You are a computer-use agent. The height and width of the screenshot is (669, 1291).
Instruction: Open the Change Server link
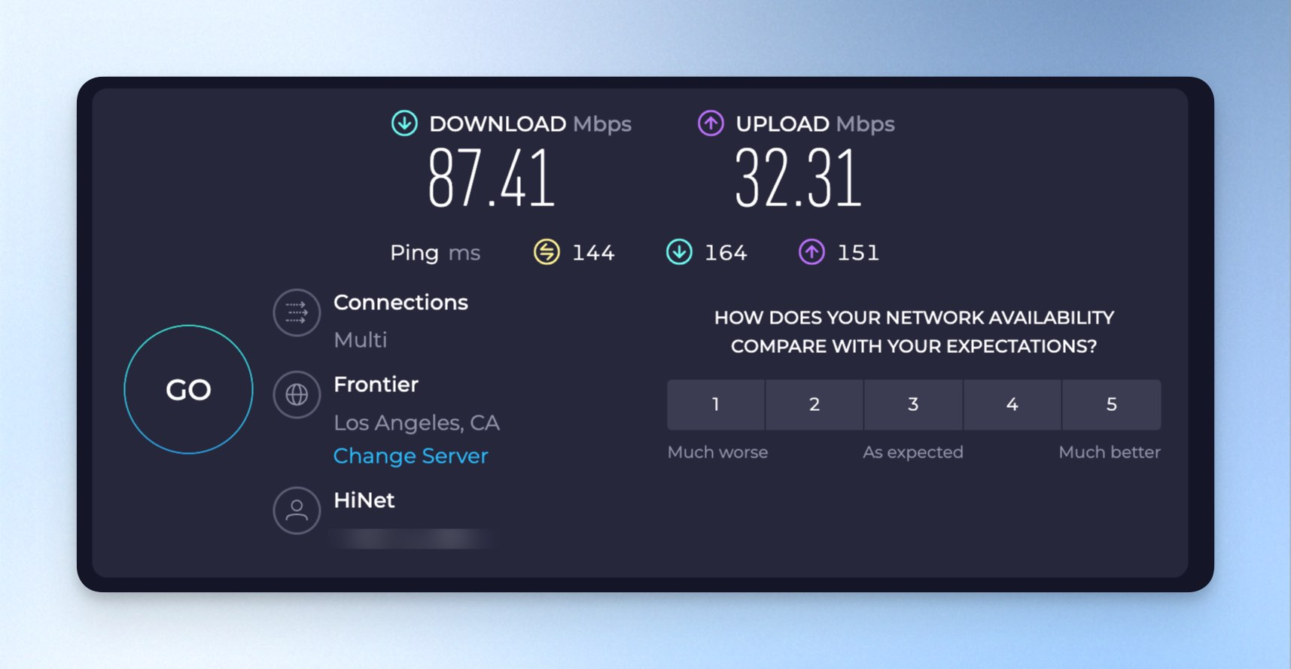pyautogui.click(x=411, y=456)
